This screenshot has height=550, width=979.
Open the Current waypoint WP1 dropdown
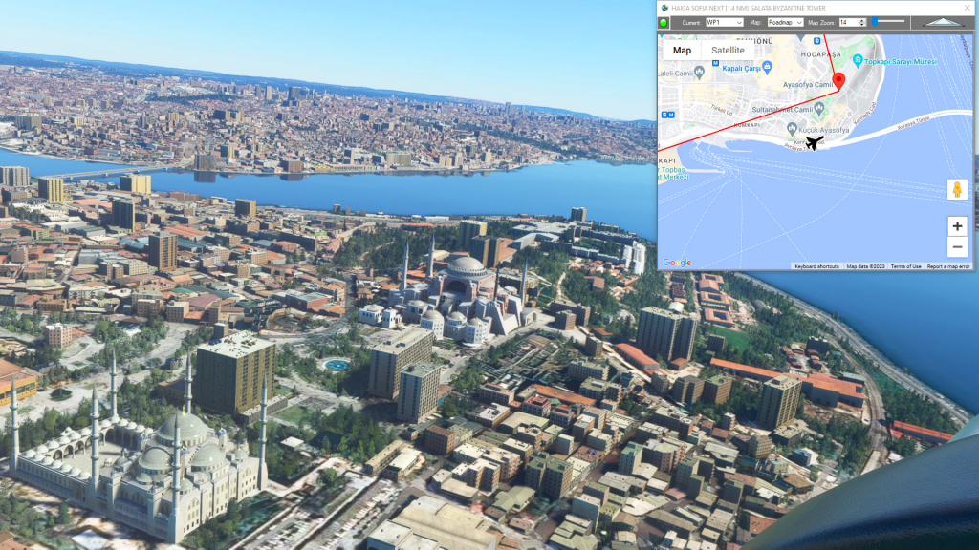(725, 23)
